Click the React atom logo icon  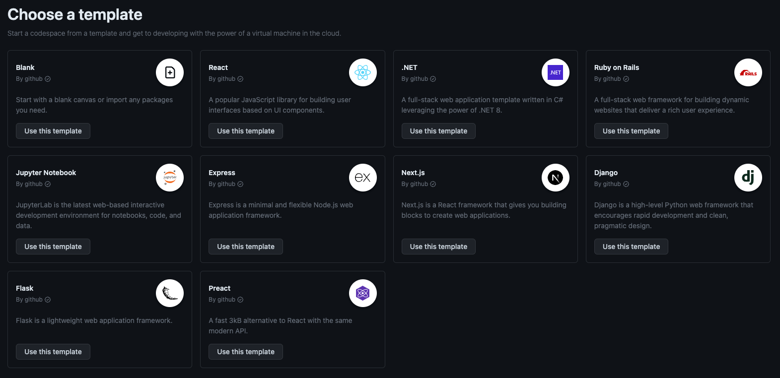pyautogui.click(x=363, y=72)
